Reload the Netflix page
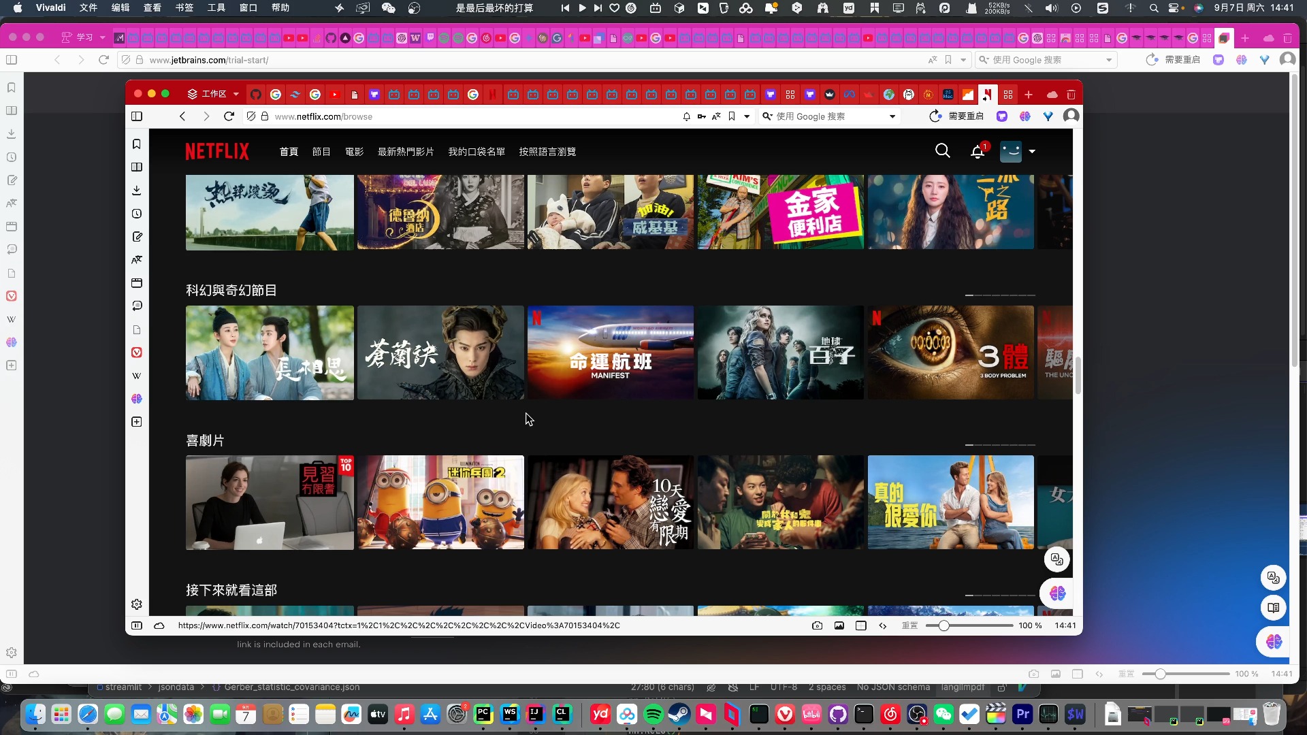This screenshot has height=735, width=1307. (229, 116)
